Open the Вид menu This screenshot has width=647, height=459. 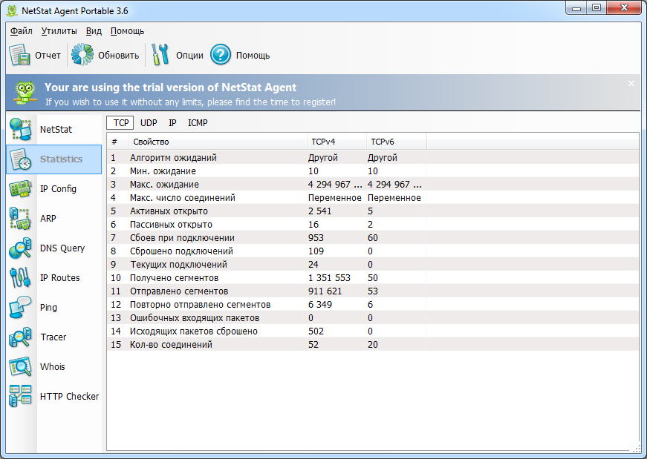click(x=94, y=31)
